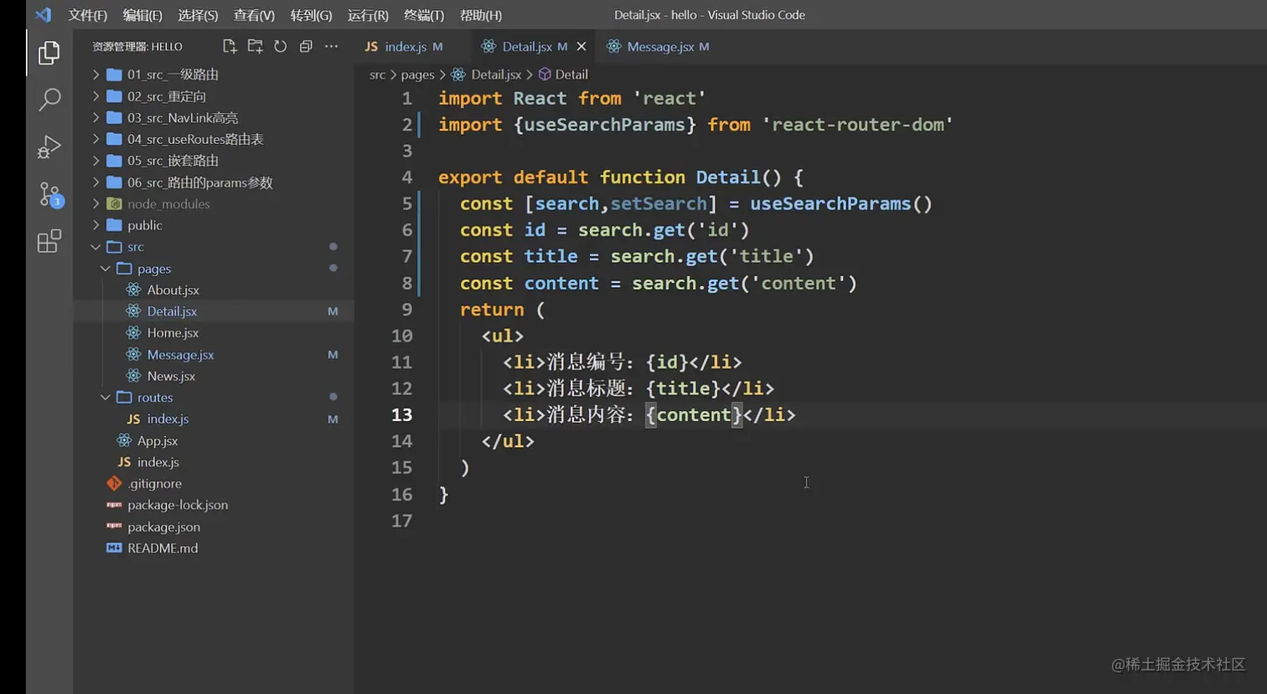Expand the 04_src_useRoutes路由表 folder
This screenshot has height=694, width=1267.
pyautogui.click(x=214, y=139)
